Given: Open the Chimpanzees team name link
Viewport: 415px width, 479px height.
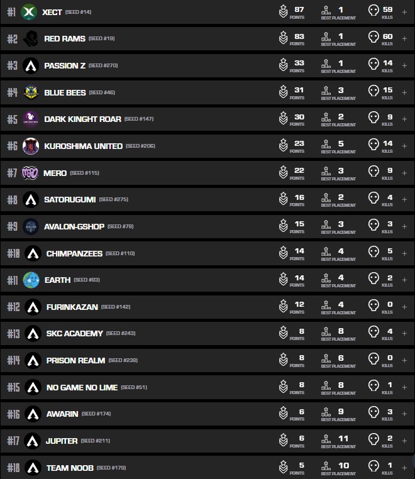Looking at the screenshot, I should pos(74,253).
